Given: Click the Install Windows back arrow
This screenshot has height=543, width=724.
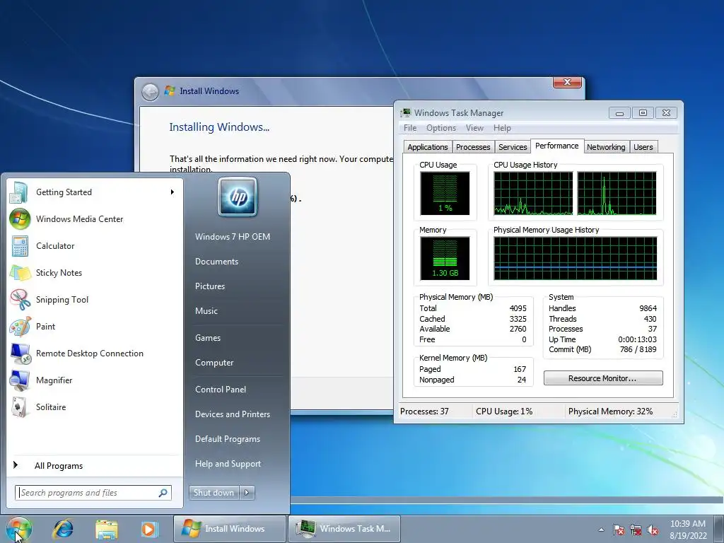Looking at the screenshot, I should coord(150,92).
